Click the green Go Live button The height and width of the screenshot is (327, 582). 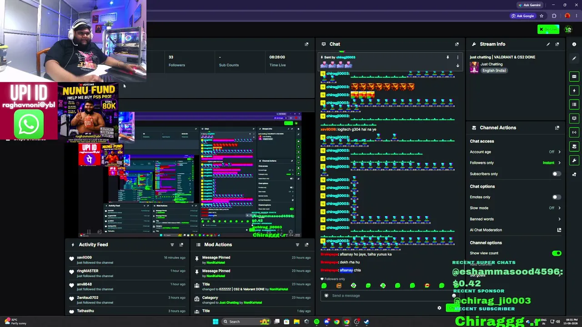point(548,30)
